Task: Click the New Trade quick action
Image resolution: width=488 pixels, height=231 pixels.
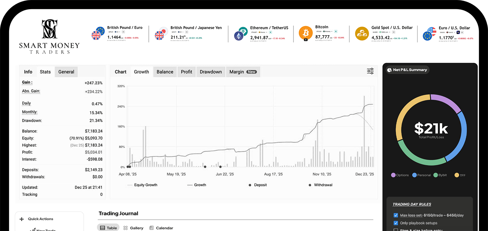Action: (x=44, y=230)
